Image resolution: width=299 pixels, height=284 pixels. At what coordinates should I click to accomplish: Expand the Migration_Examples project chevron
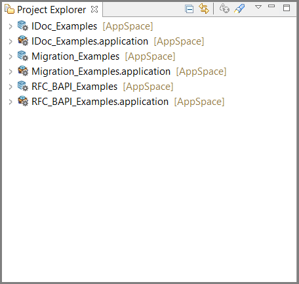10,56
